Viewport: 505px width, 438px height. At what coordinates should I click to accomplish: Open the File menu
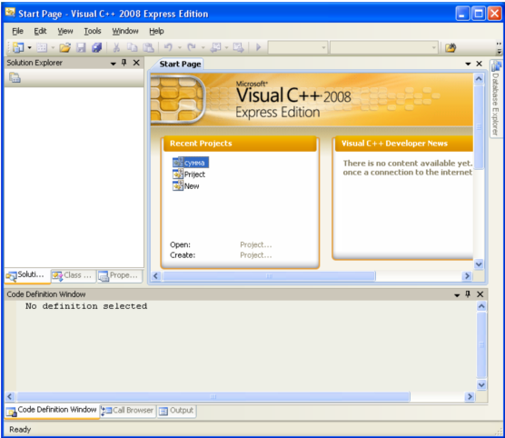coord(17,31)
